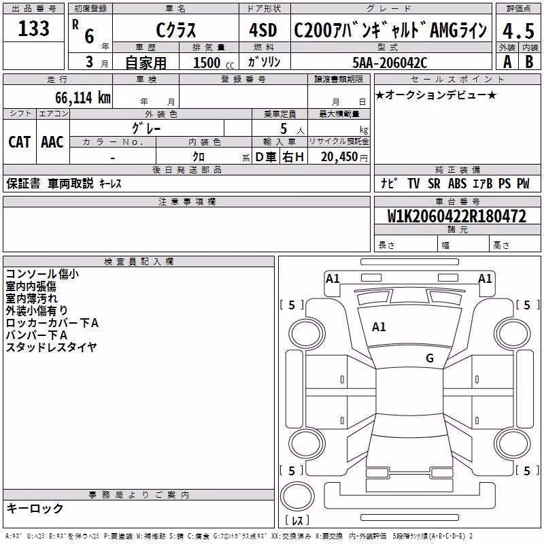Select recycle deposit 20,450円
Screen dimensions: 544x544
tap(344, 157)
